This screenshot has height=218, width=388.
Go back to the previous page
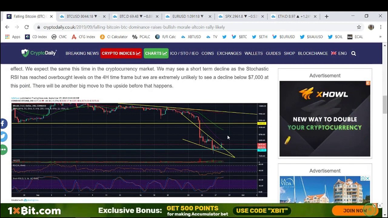[x=7, y=27]
